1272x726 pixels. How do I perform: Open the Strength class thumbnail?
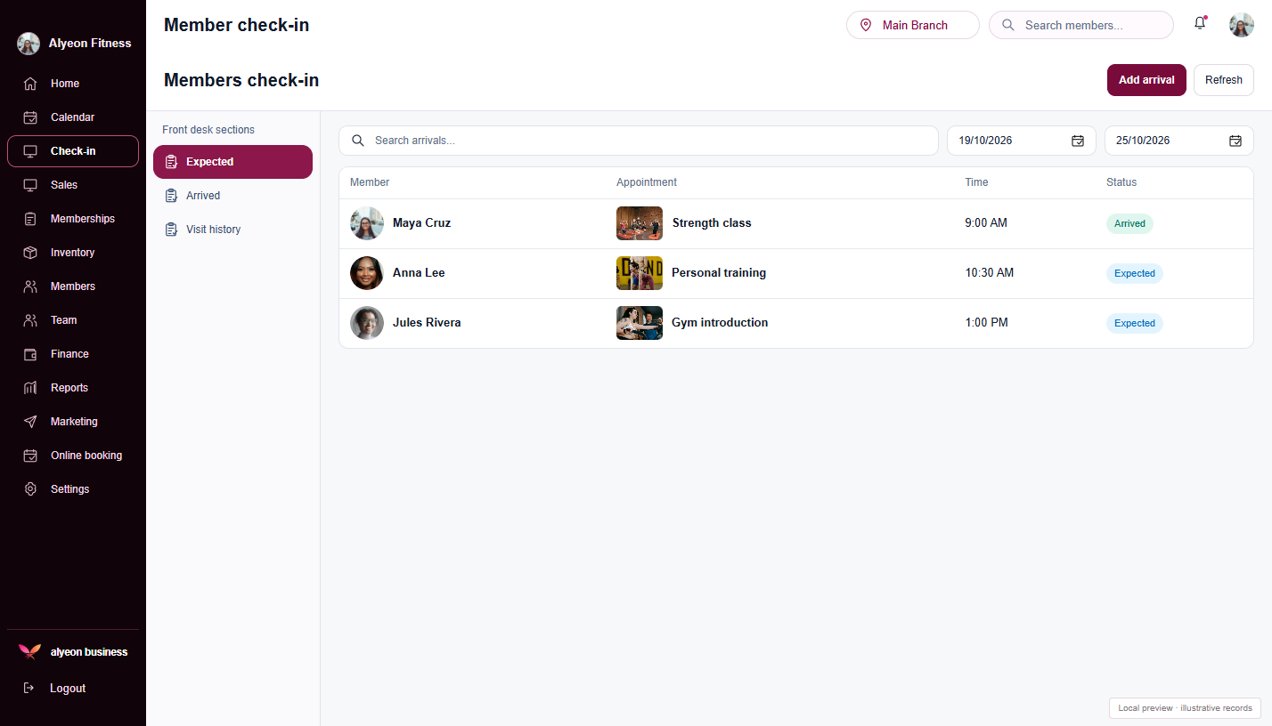(640, 223)
